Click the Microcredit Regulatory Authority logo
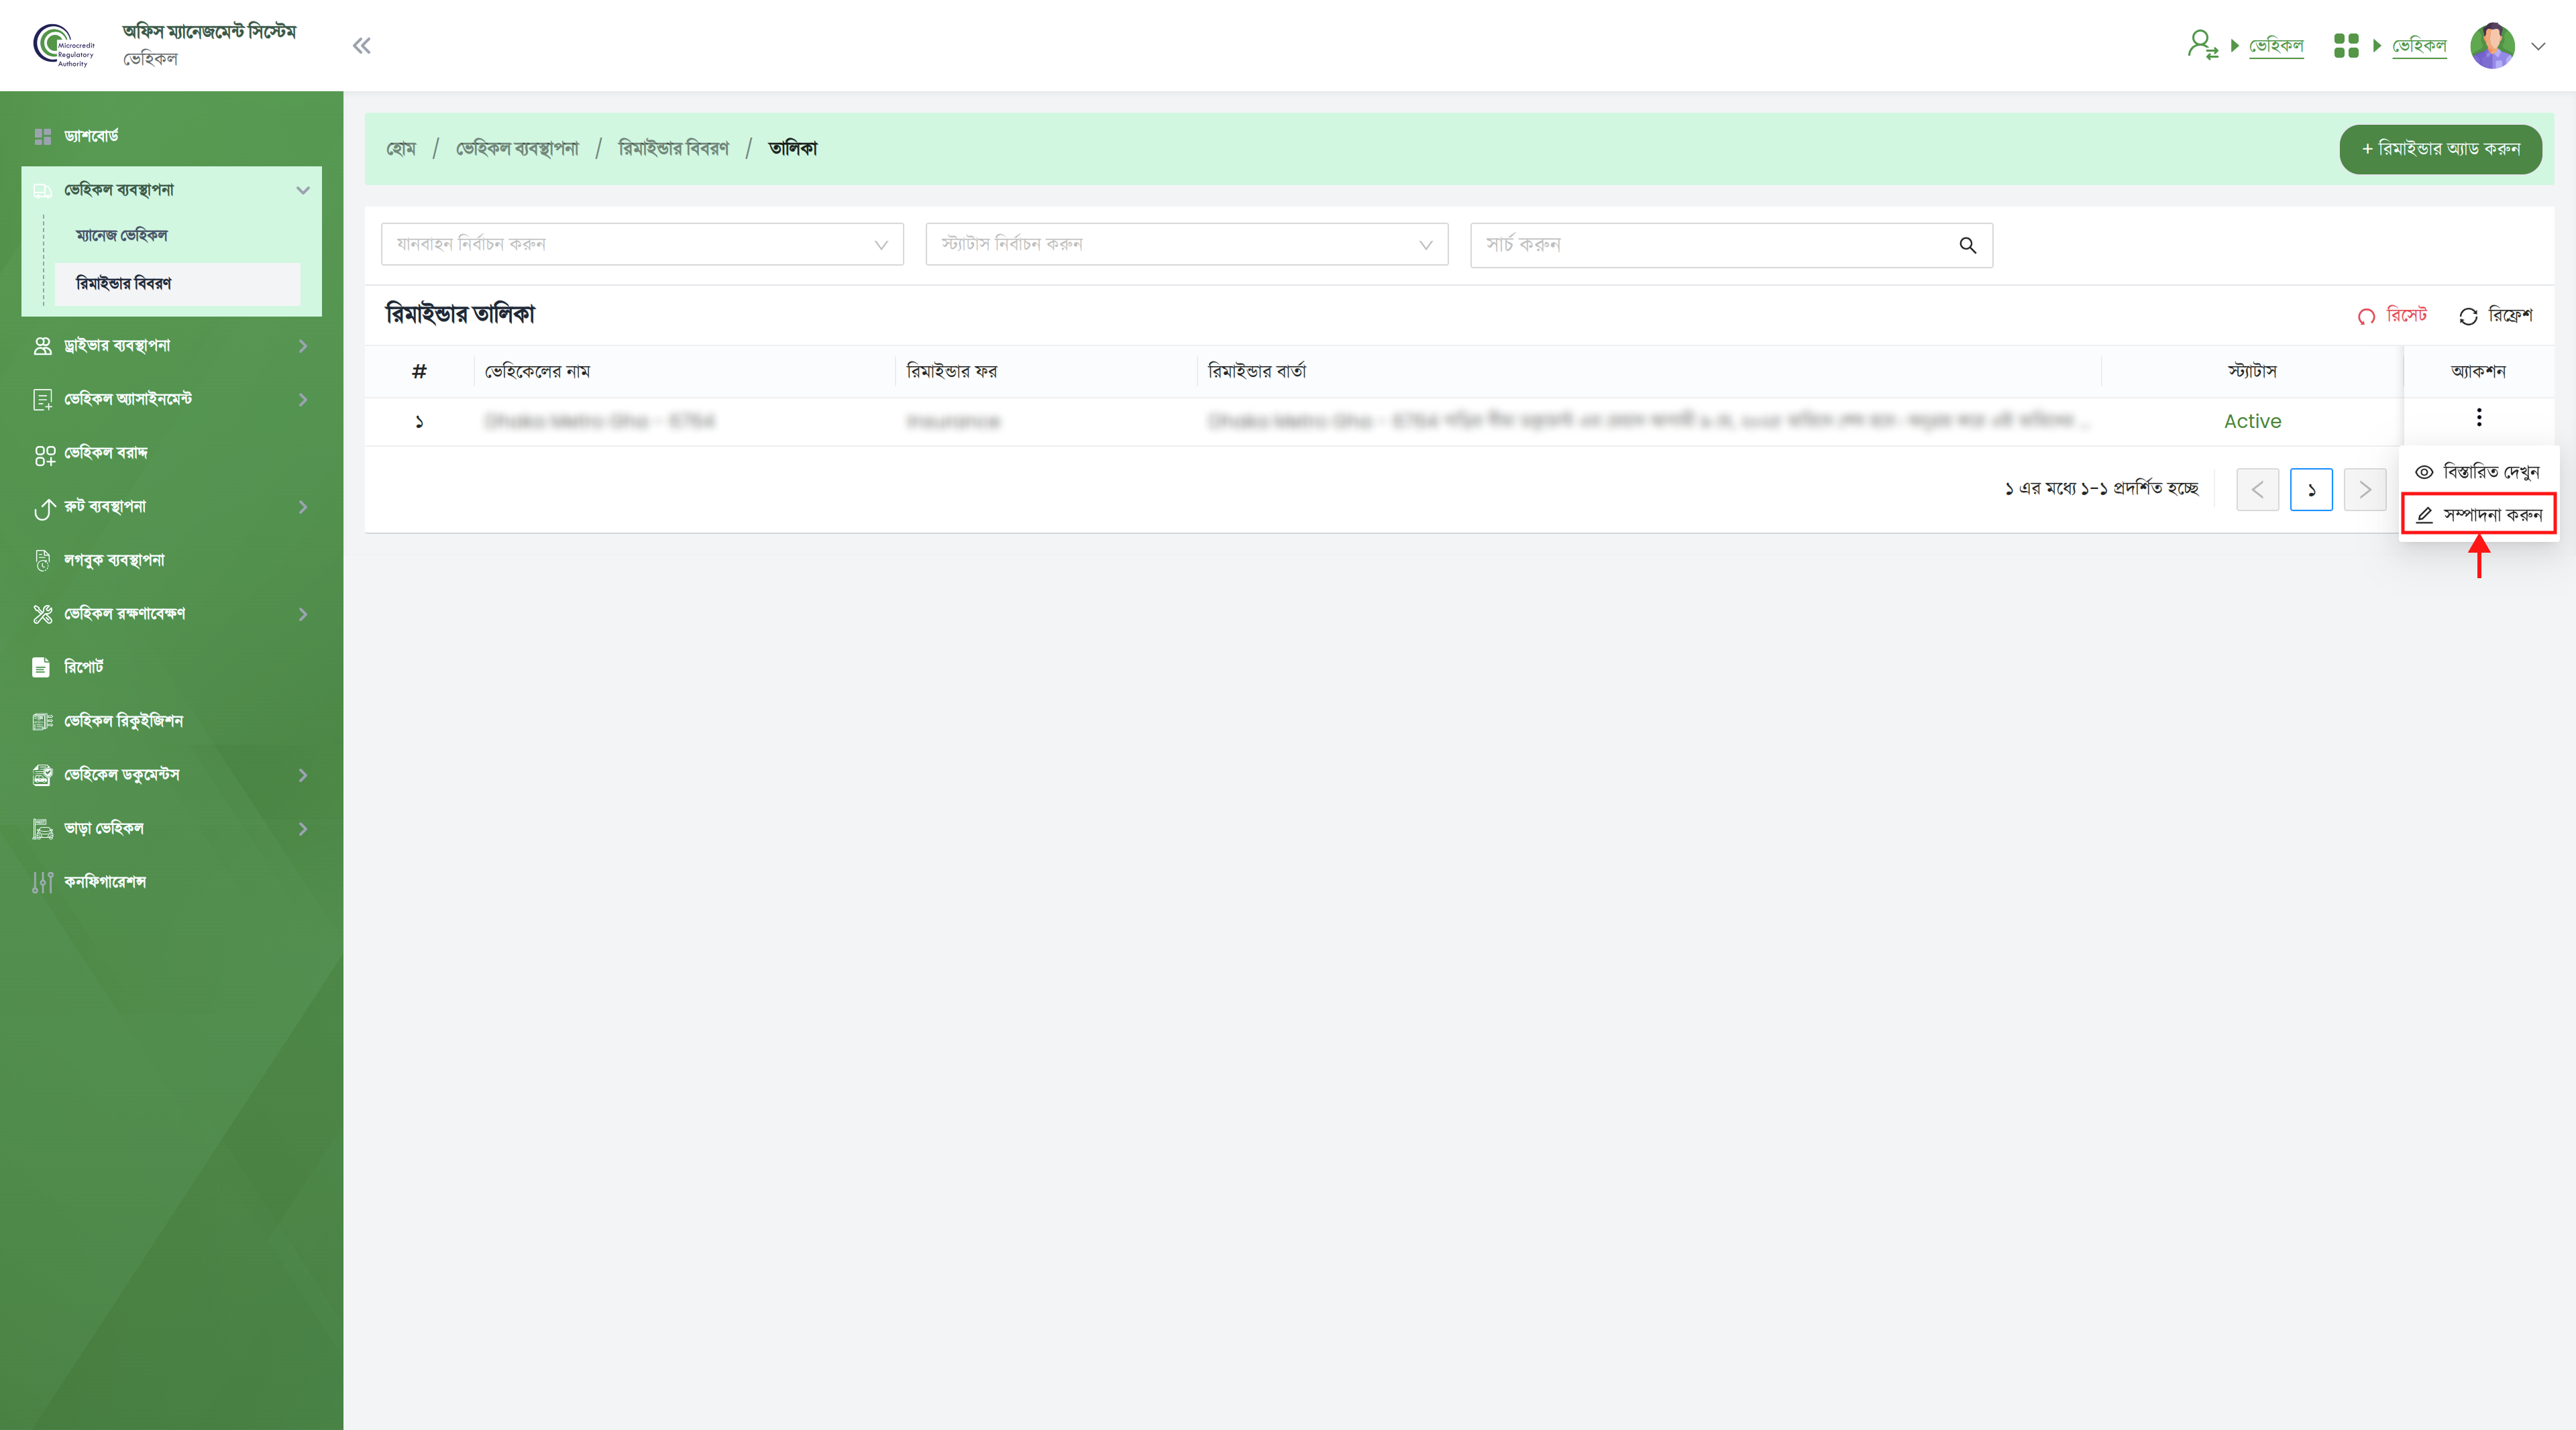The image size is (2576, 1430). (64, 45)
